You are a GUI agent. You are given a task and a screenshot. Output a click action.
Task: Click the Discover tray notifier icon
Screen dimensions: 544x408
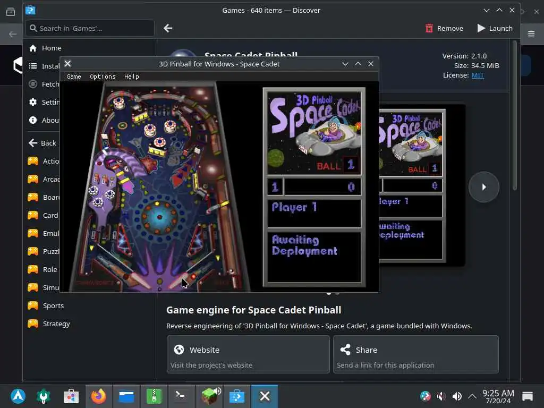coord(426,396)
